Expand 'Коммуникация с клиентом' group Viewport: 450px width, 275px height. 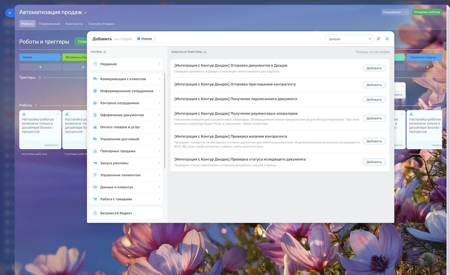pos(126,79)
